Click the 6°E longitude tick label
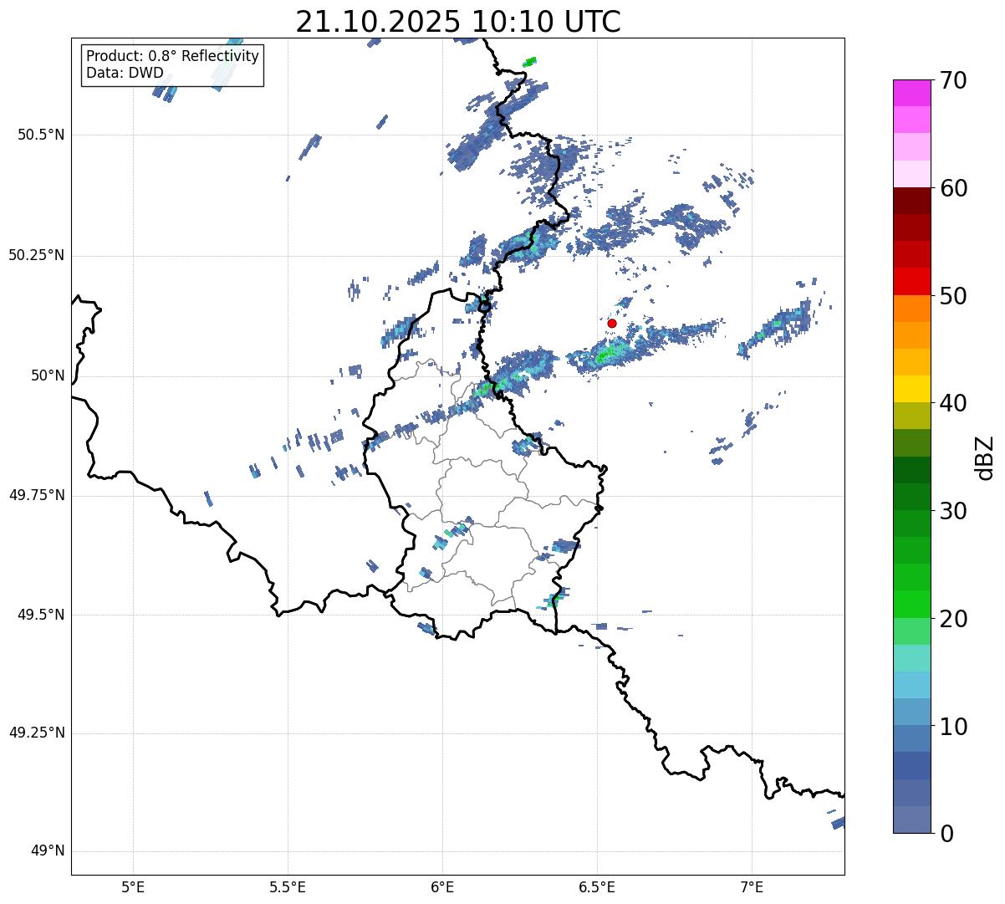The image size is (1005, 904). 442,887
